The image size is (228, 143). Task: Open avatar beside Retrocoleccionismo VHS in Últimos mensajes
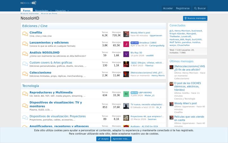[x=171, y=67]
